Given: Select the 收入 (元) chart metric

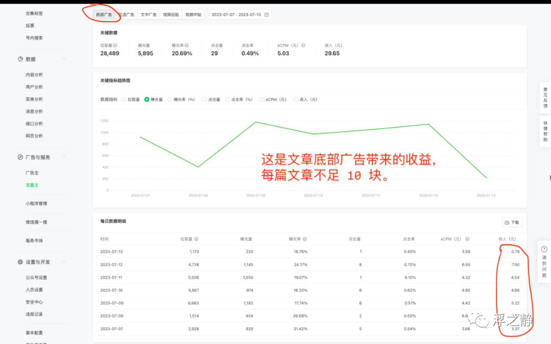Looking at the screenshot, I should [296, 100].
